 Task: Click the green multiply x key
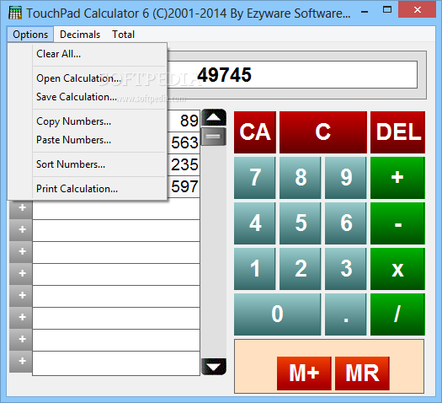[397, 269]
